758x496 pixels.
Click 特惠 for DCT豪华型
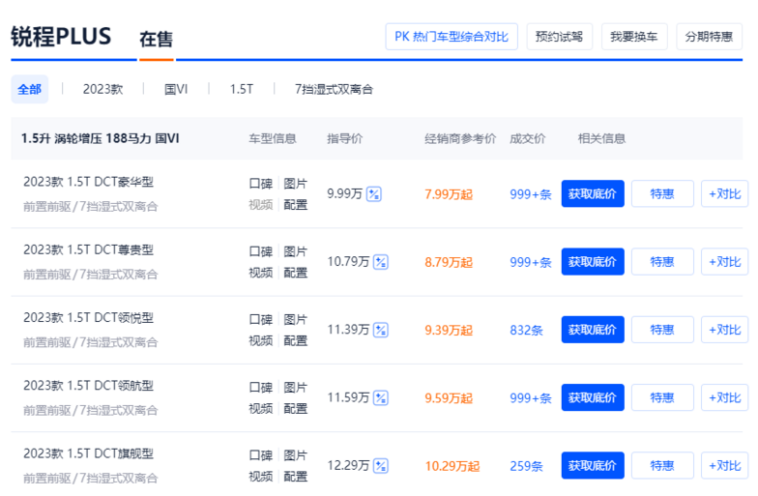[662, 193]
